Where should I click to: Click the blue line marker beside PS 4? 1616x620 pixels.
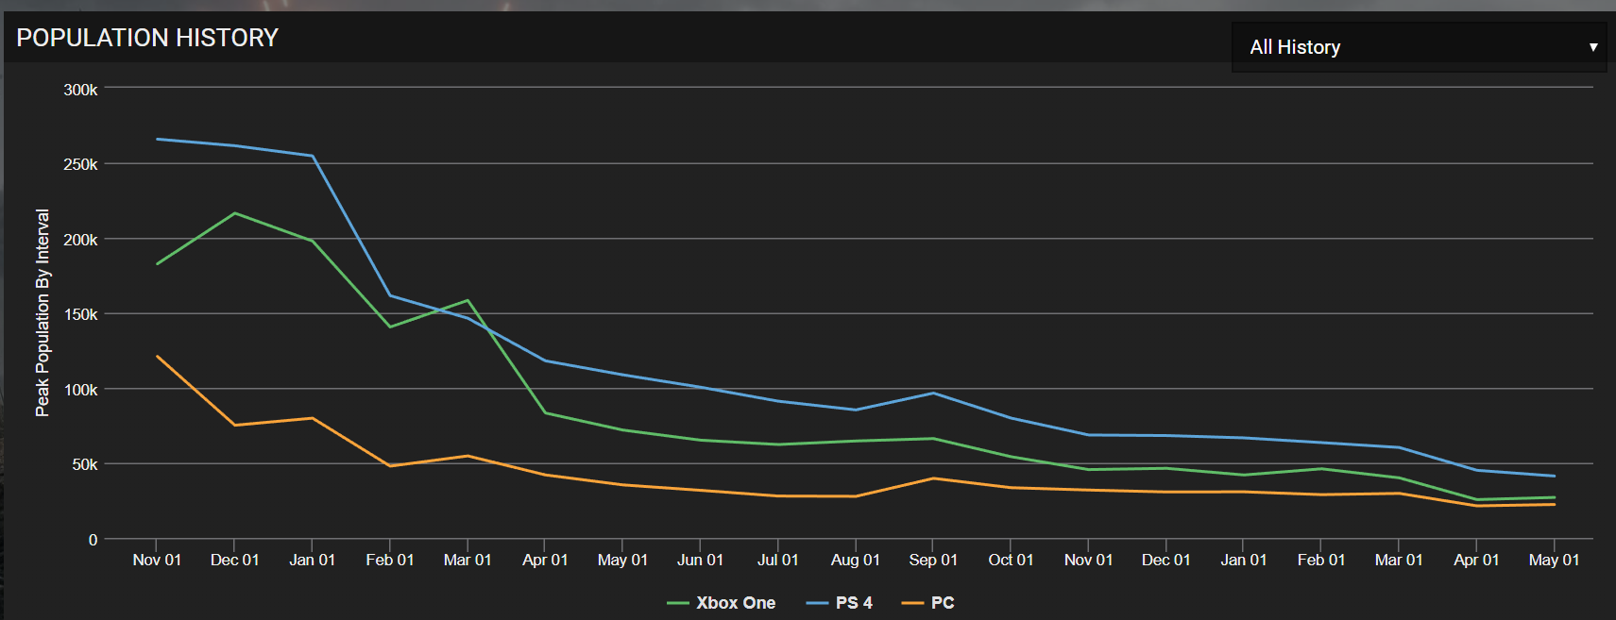[x=817, y=603]
